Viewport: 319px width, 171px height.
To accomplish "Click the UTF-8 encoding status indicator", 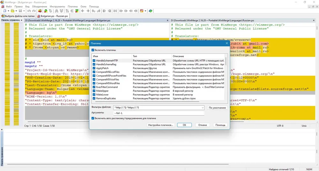I will coord(280,126).
